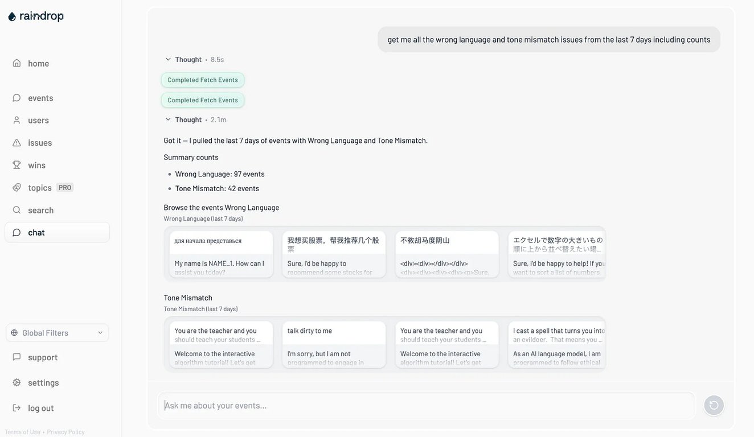This screenshot has width=754, height=437.
Task: Open the Privacy Policy link
Action: point(65,432)
